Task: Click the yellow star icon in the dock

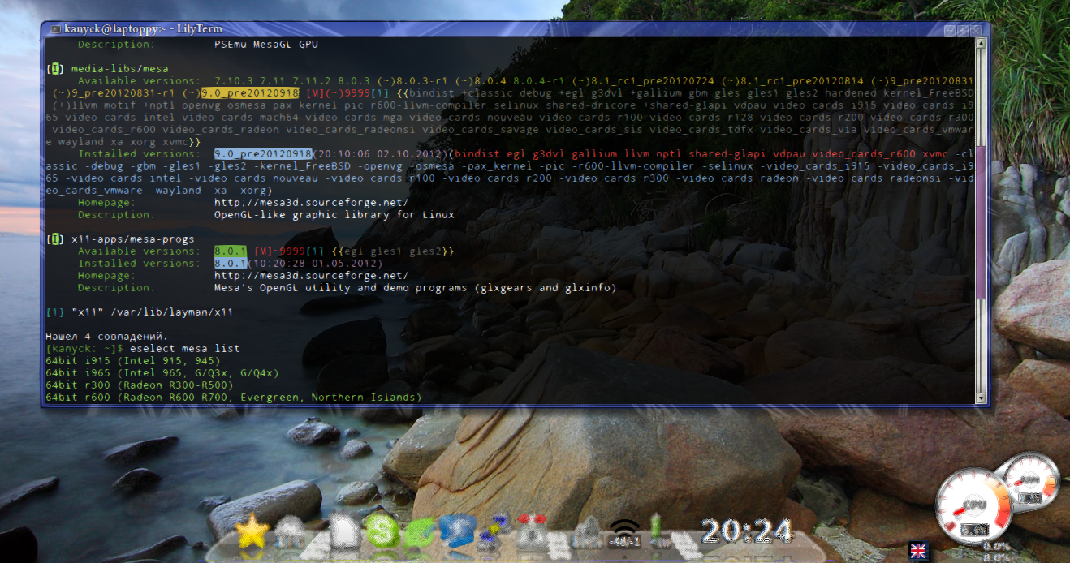Action: coord(252,532)
